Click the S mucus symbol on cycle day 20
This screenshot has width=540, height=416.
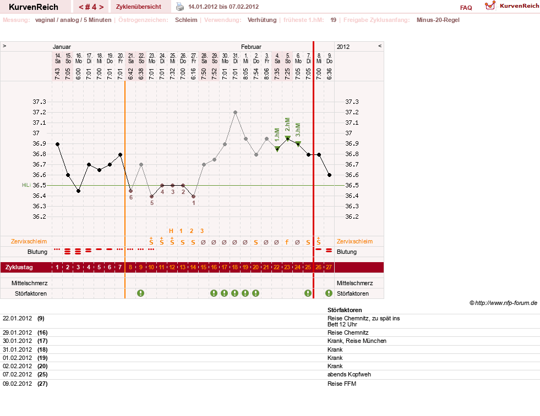click(255, 242)
